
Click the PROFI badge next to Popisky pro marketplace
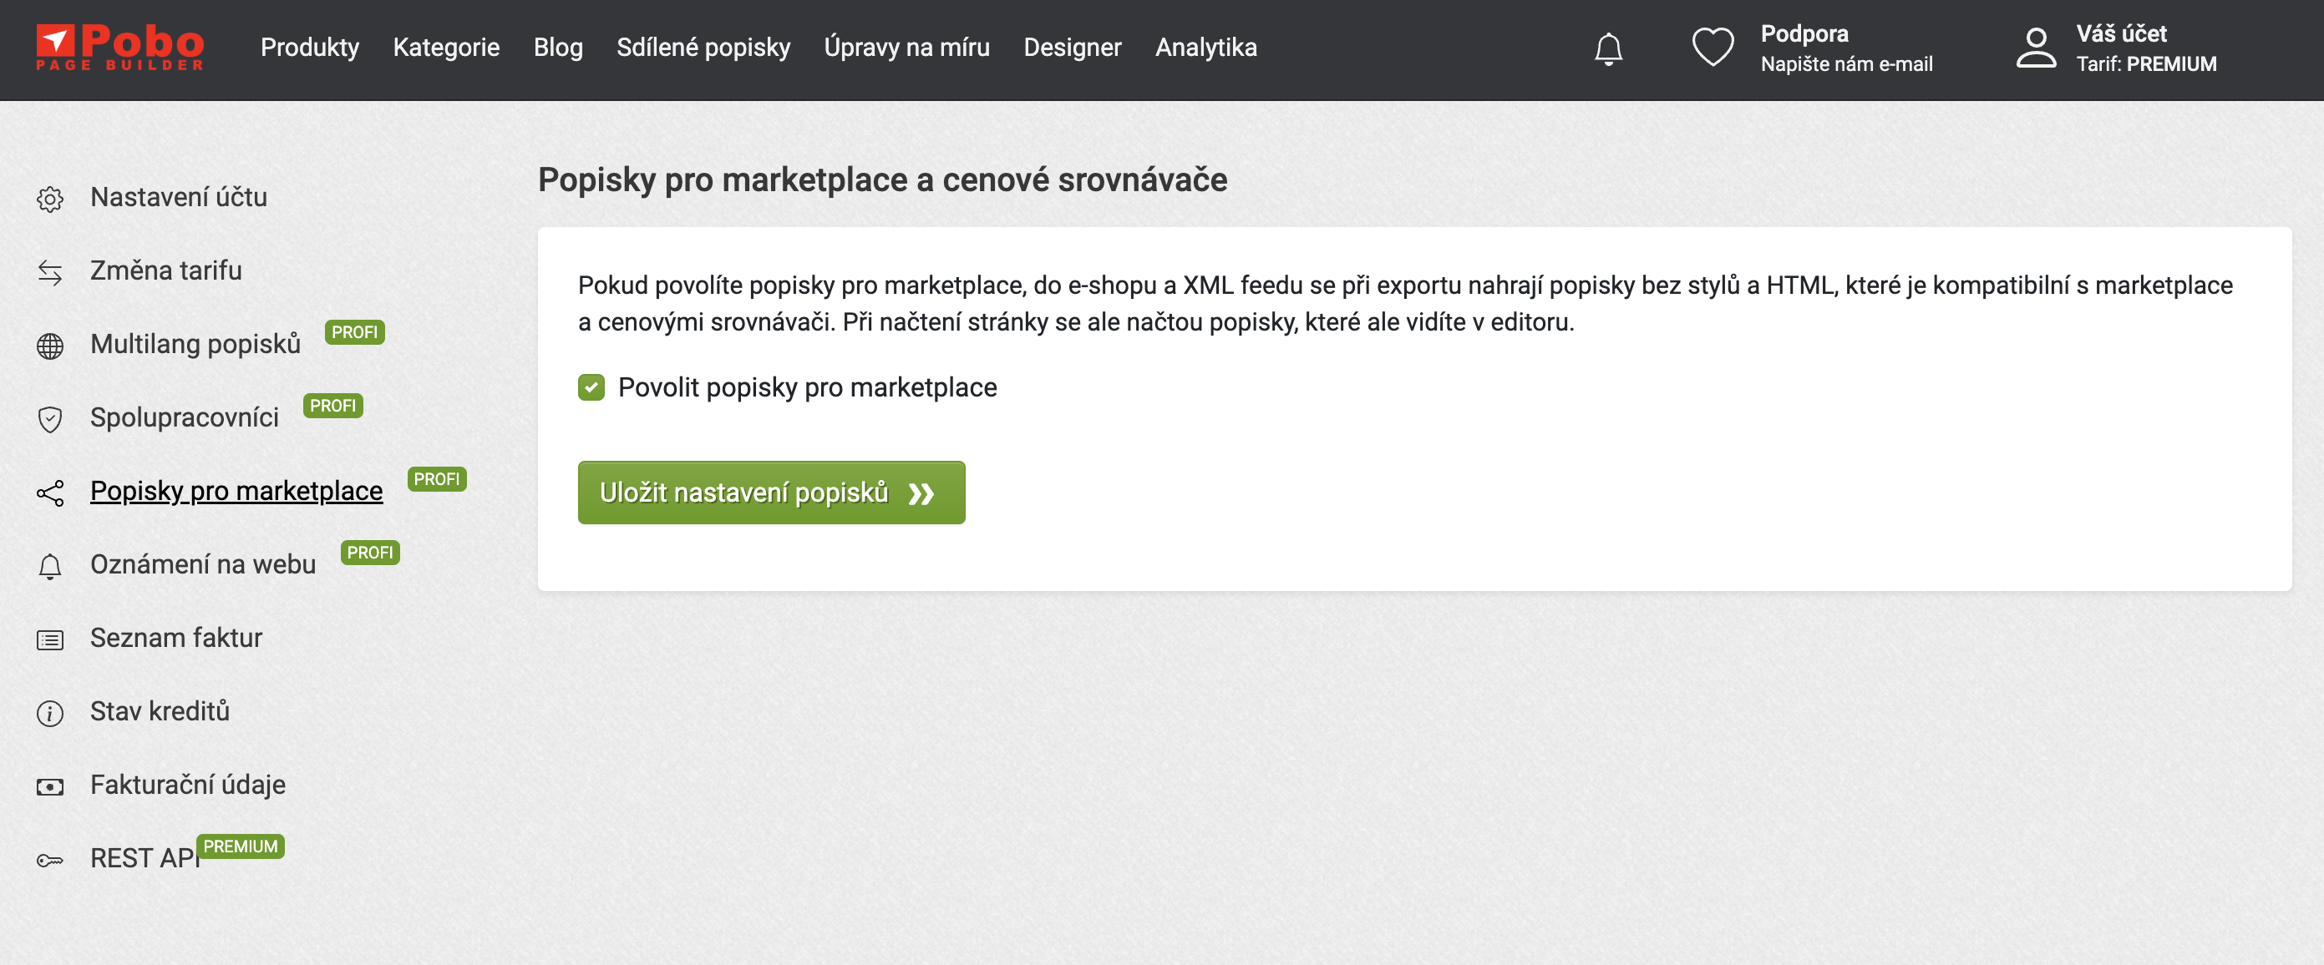point(437,479)
